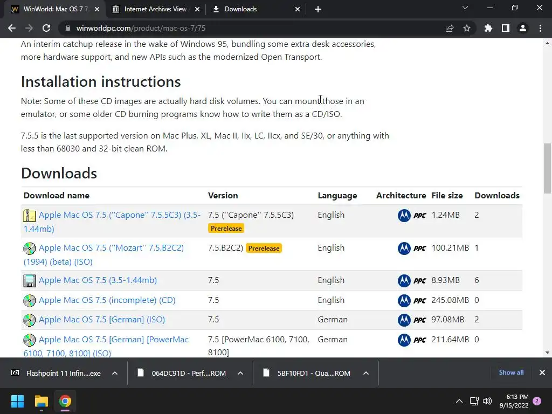Image resolution: width=552 pixels, height=414 pixels.
Task: Click the address bar URL field
Action: tap(243, 29)
